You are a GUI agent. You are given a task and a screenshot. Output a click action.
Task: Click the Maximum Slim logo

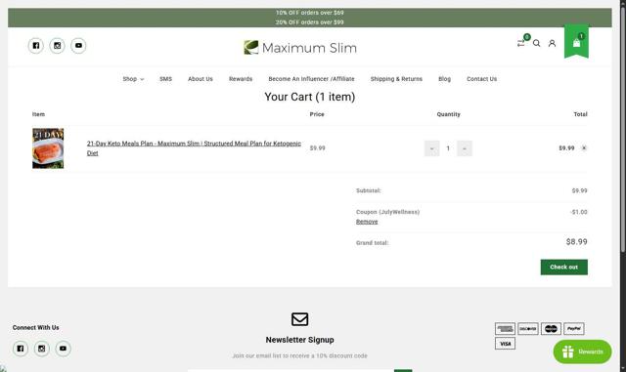pyautogui.click(x=300, y=48)
